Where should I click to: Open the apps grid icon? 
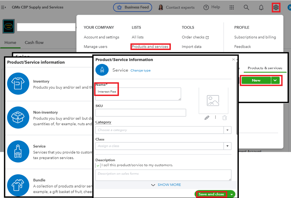coord(232,7)
